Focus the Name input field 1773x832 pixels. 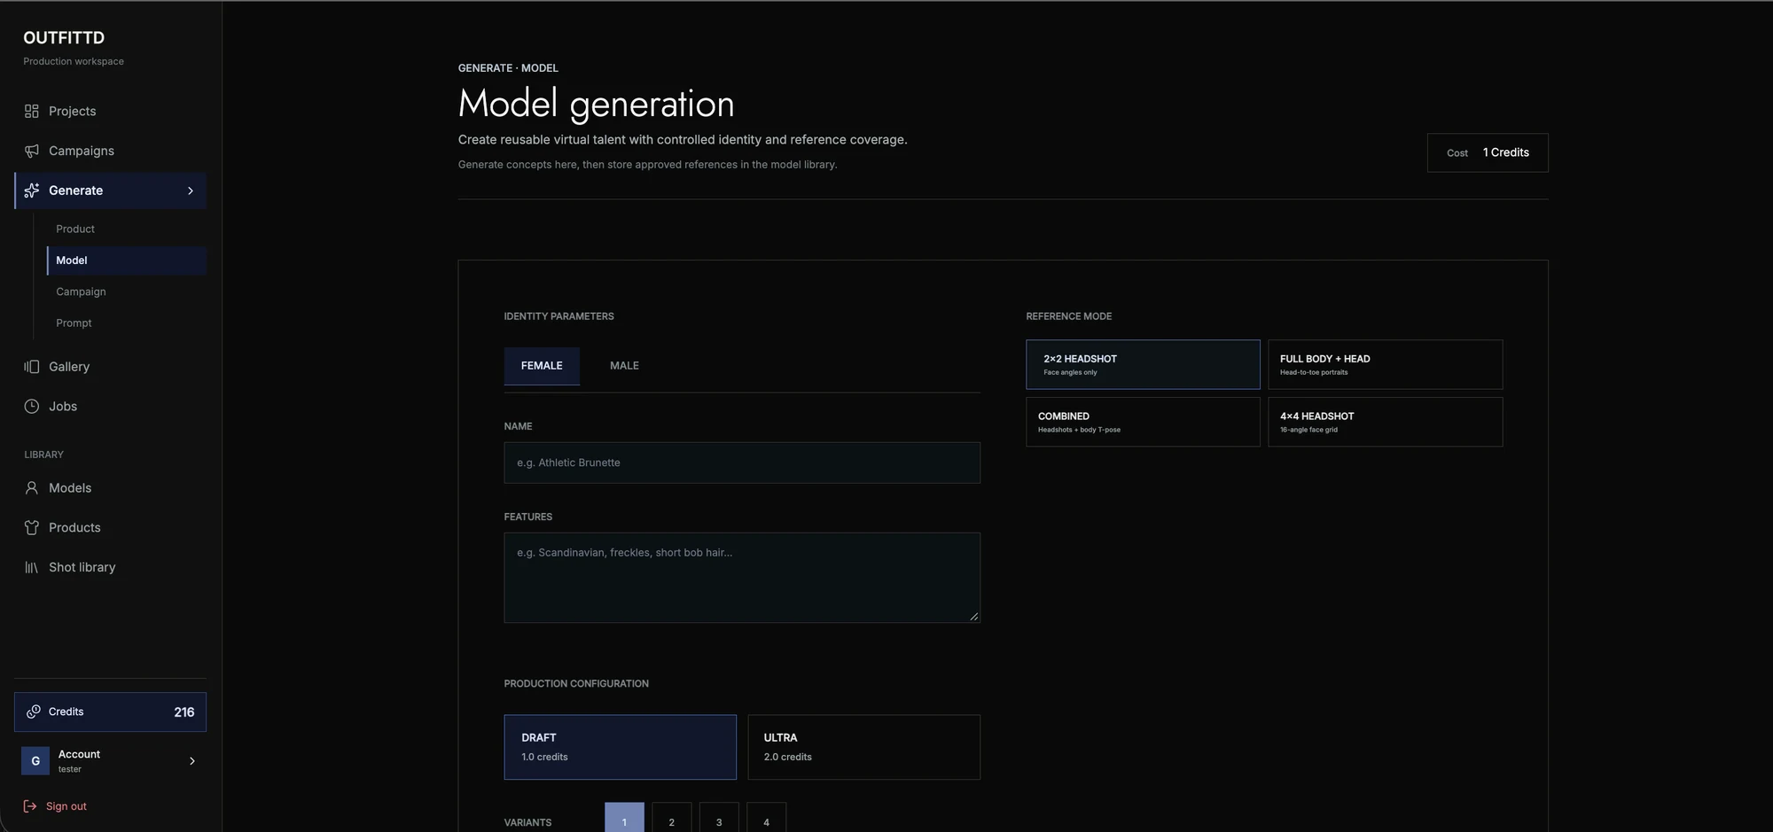pos(742,463)
